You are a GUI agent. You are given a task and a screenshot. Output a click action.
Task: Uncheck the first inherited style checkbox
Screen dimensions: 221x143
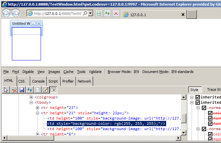198,97
